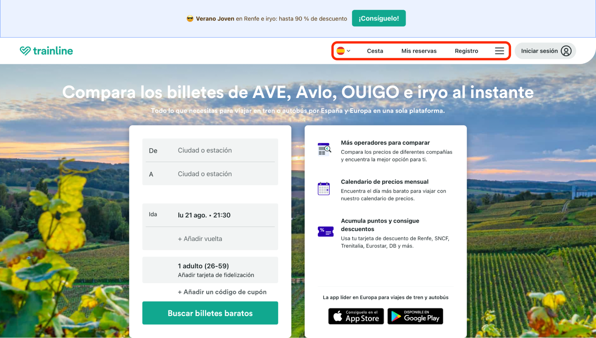Click Acumula puntos y consigue descuentos heading
The image size is (596, 338).
point(380,225)
